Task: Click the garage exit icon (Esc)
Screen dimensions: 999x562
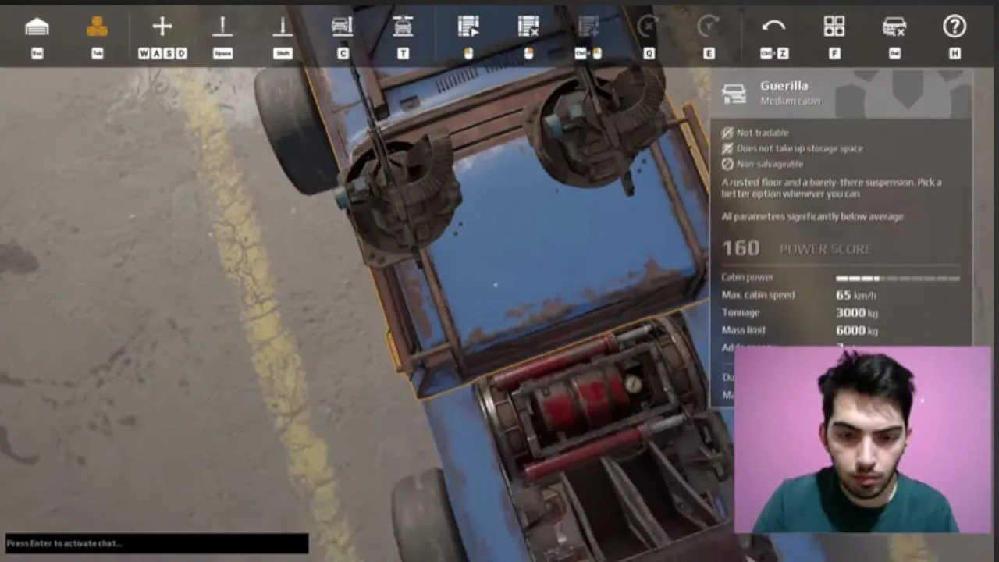Action: point(37,27)
